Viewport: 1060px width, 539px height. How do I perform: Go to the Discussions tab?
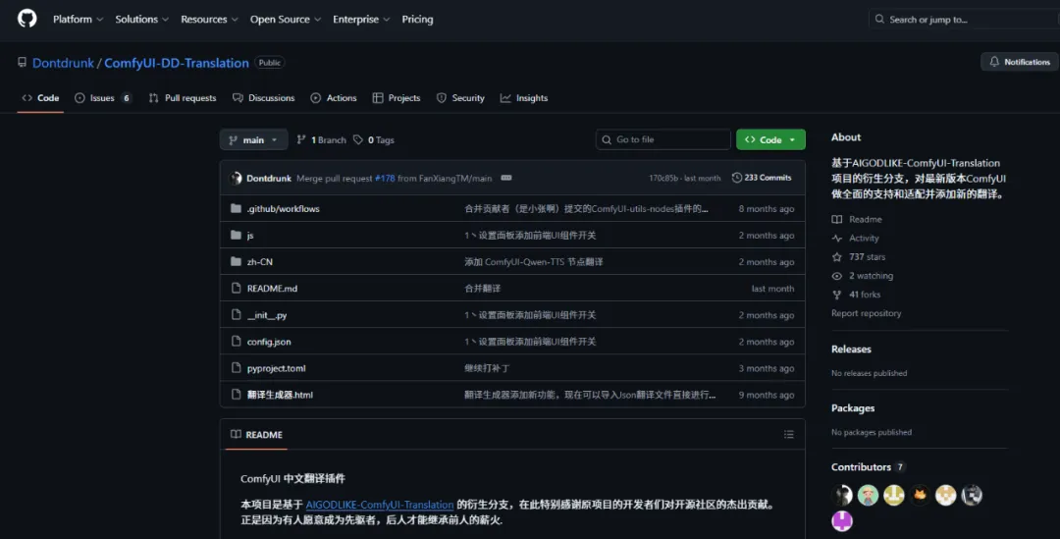coord(264,98)
